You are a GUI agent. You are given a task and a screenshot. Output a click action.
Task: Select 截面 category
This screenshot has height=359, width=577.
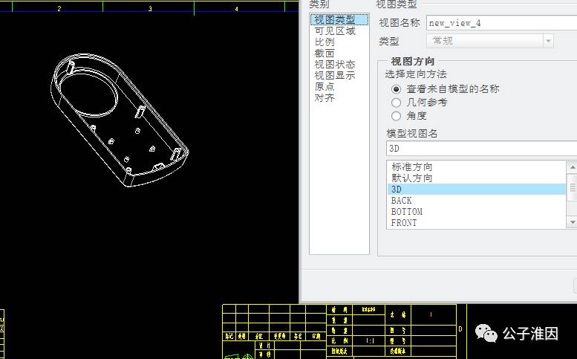[325, 54]
